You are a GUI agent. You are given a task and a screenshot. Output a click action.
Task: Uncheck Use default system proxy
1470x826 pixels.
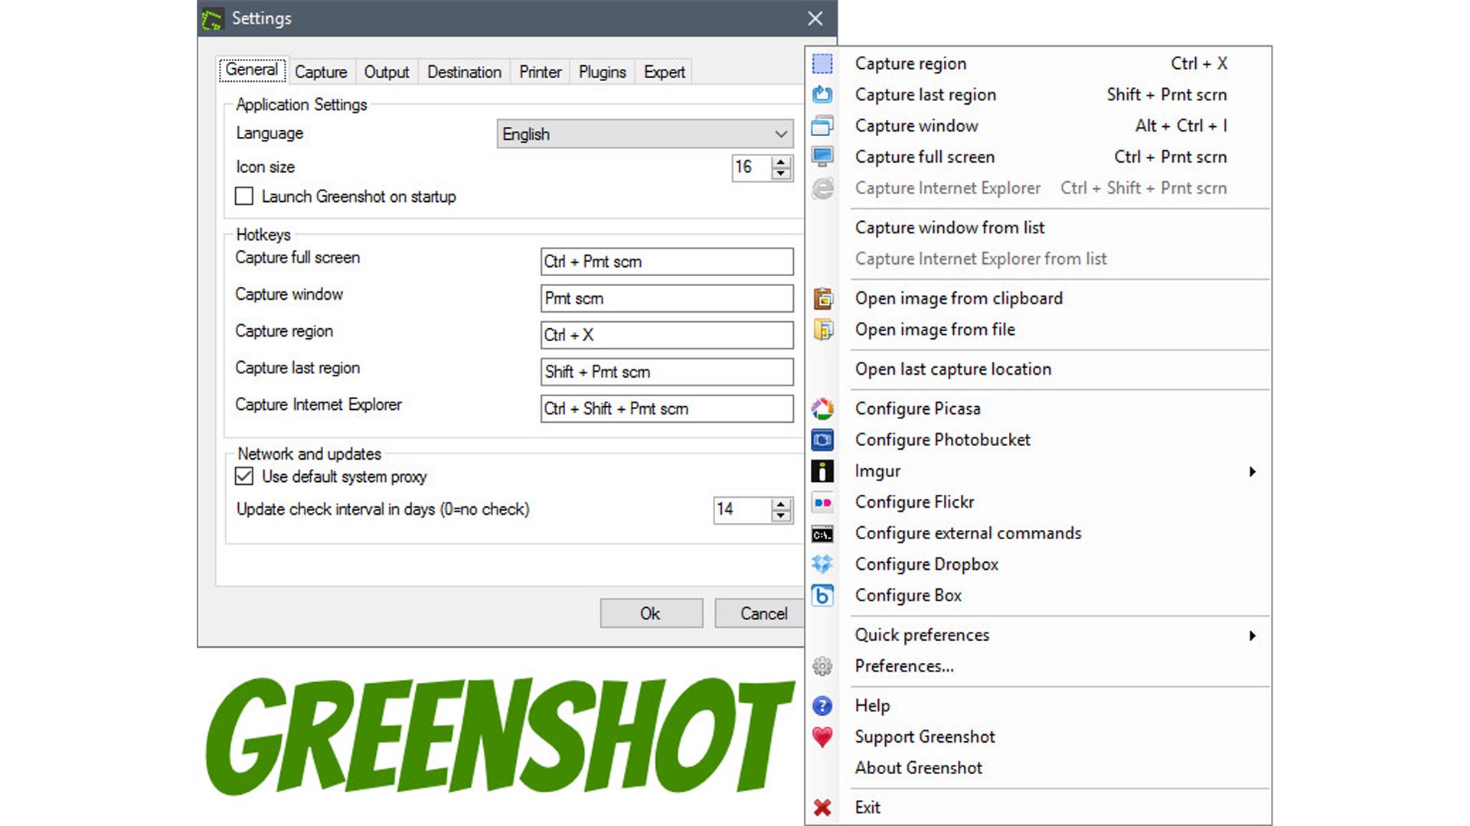tap(244, 476)
